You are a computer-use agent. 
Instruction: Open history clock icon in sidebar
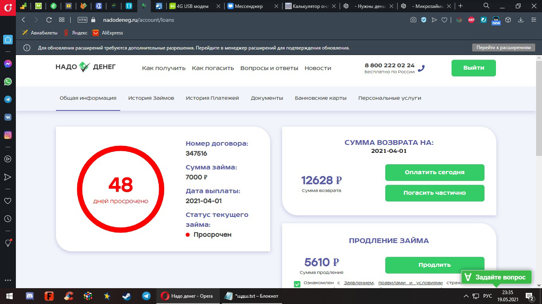(x=8, y=218)
